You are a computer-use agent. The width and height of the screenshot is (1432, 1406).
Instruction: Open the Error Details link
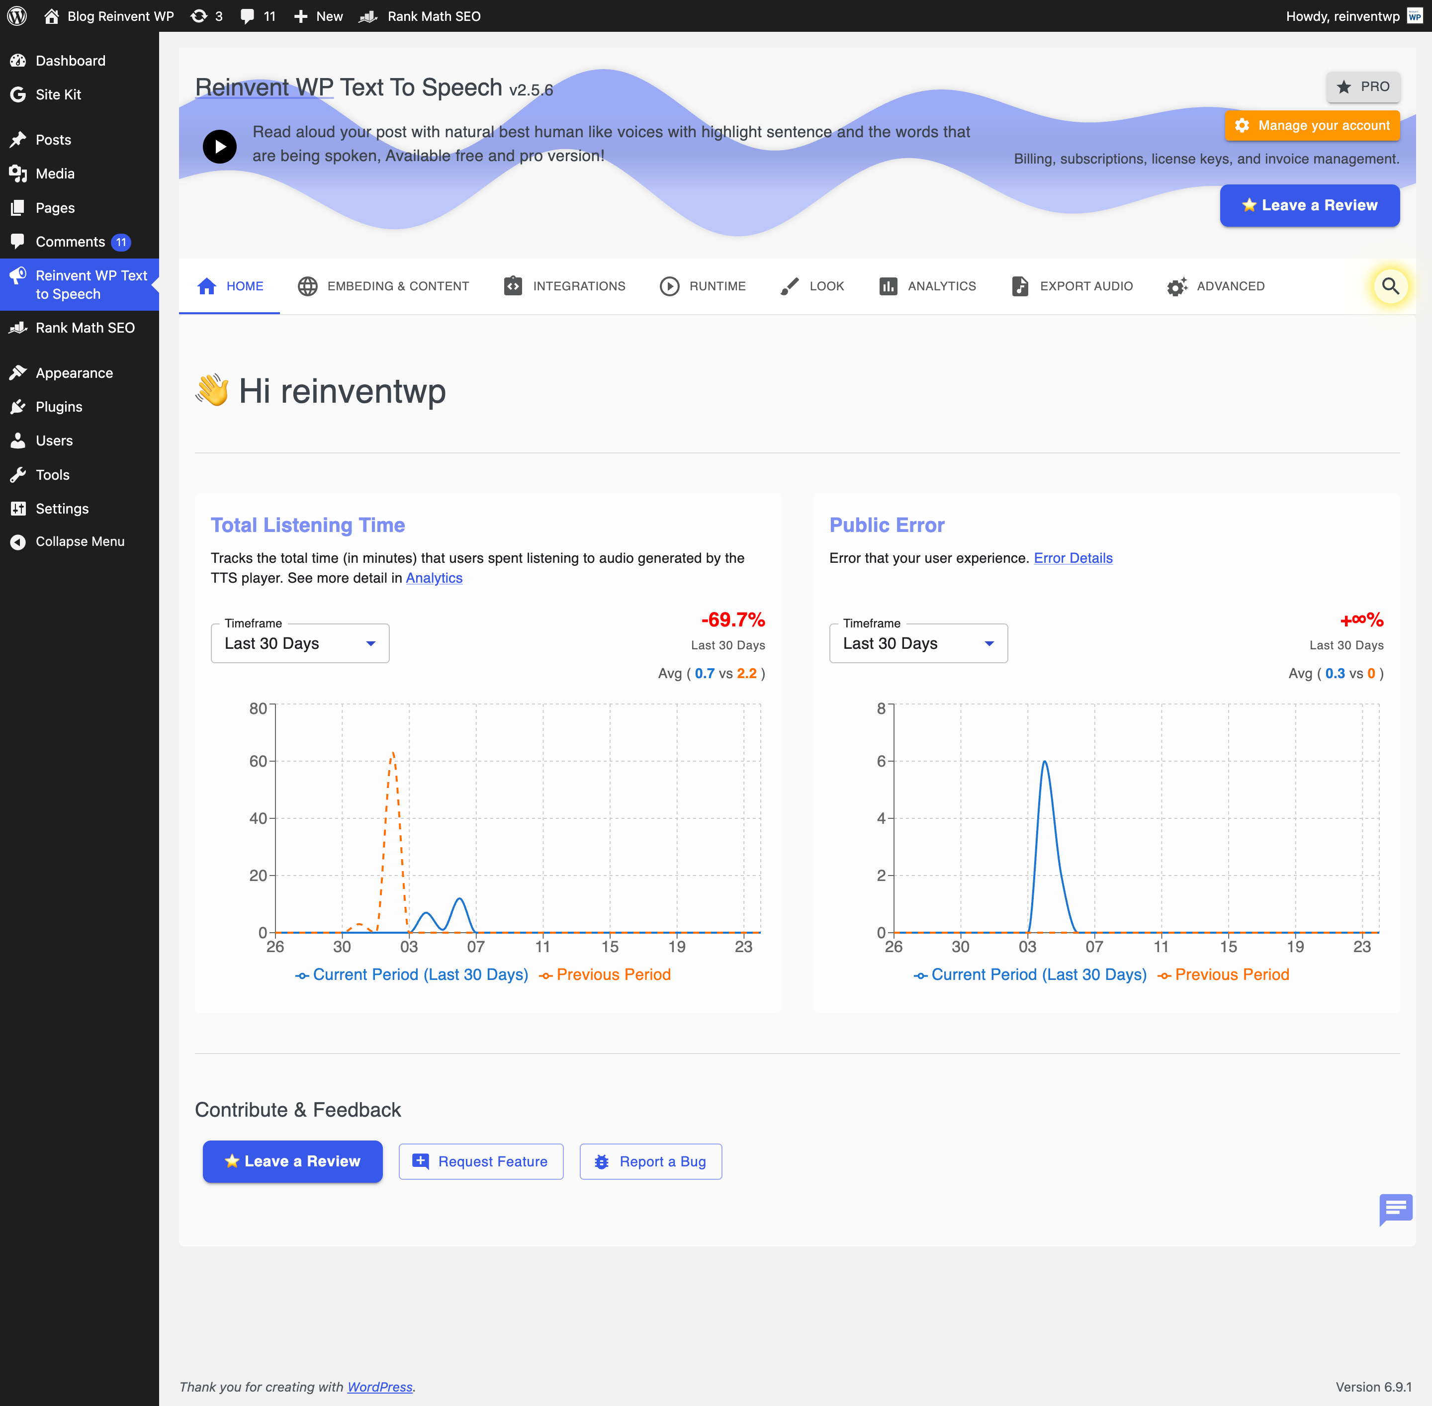click(1073, 558)
